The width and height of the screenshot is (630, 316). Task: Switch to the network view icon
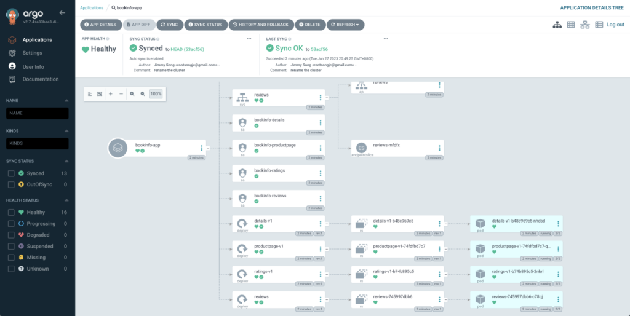[585, 25]
